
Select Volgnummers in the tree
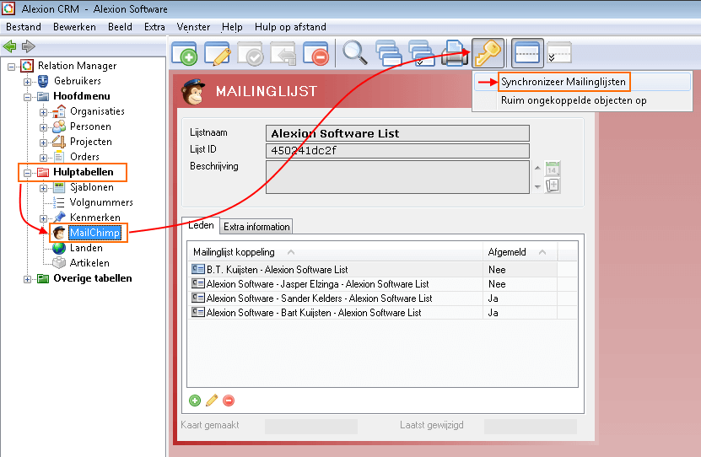(x=101, y=202)
